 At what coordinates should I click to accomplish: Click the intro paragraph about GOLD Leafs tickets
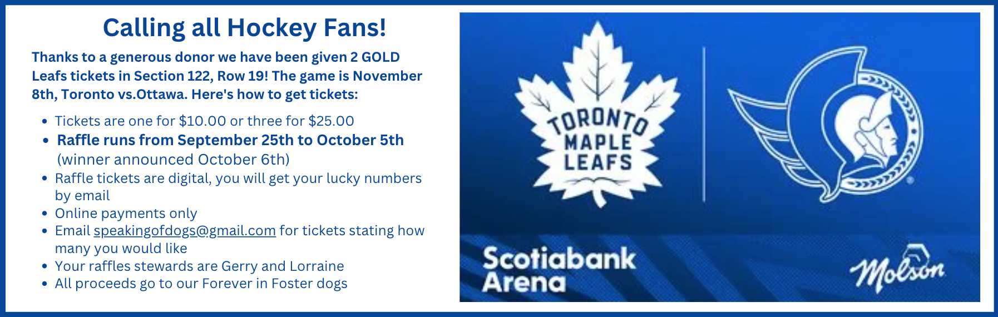227,76
